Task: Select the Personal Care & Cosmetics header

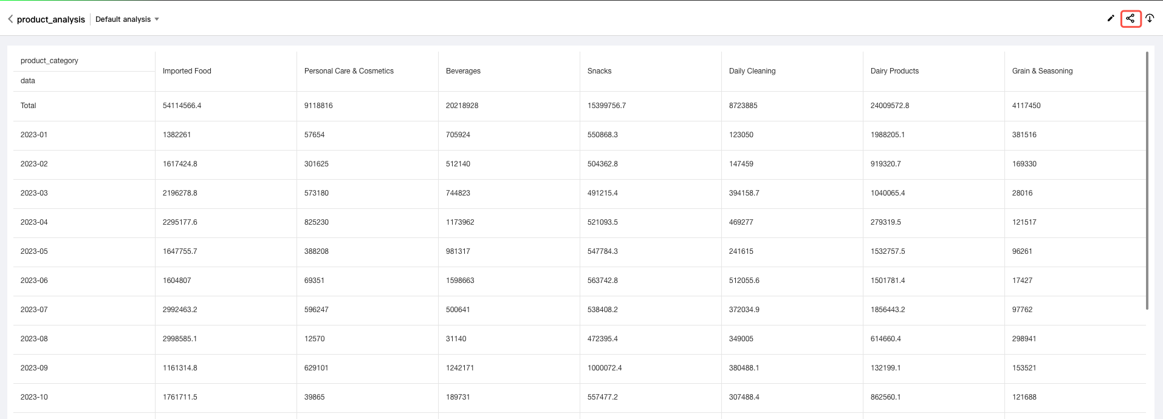Action: [349, 71]
